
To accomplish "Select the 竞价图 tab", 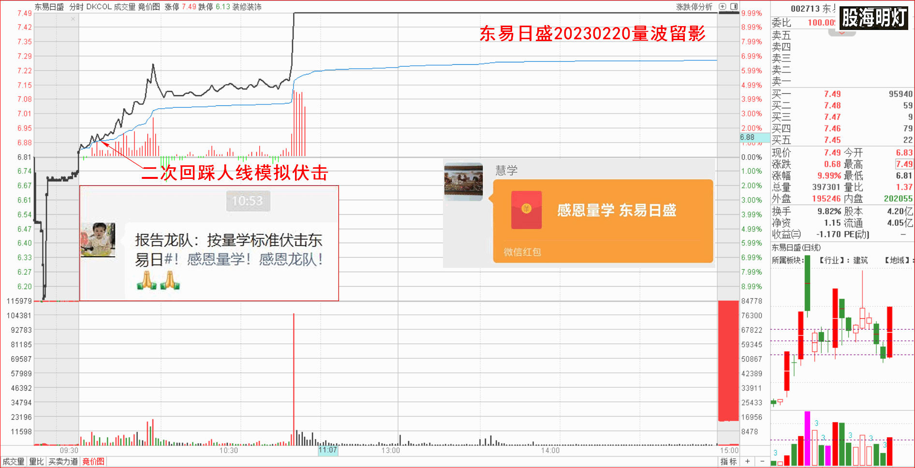I will [93, 462].
